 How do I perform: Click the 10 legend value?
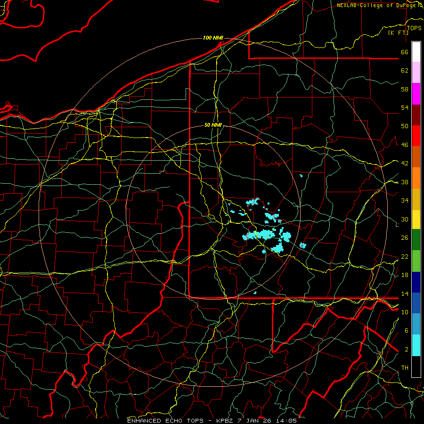point(405,312)
